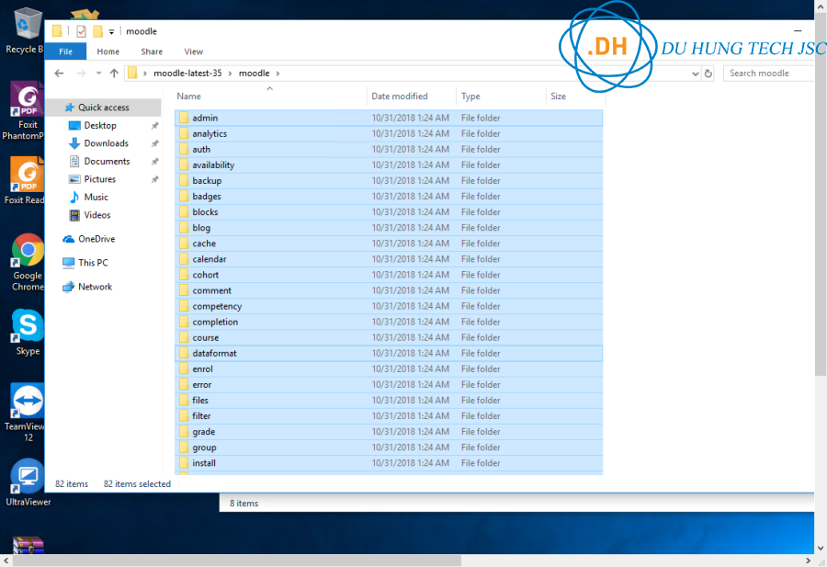Open the Customize Quick Access Toolbar dropdown

click(x=111, y=32)
